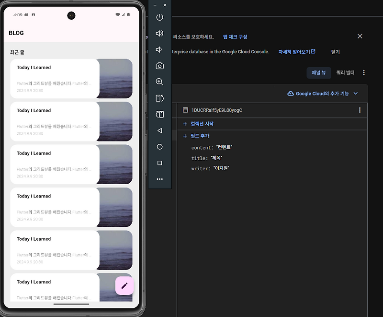The image size is (383, 317).
Task: Tap the first blog post ocean thumbnail
Action: tap(115, 79)
